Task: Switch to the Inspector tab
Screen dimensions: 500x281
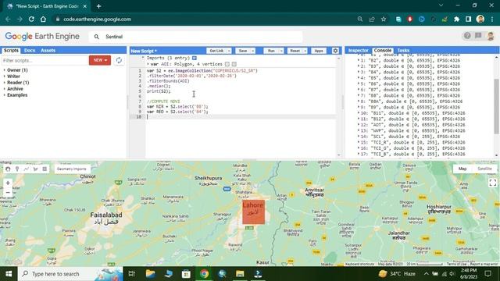Action: pos(358,50)
